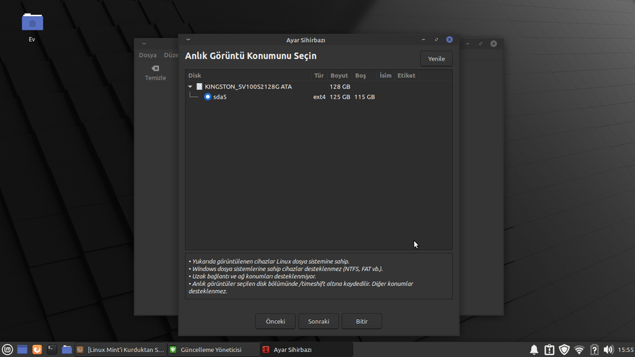
Task: Sort by the Tür column header
Action: click(319, 75)
